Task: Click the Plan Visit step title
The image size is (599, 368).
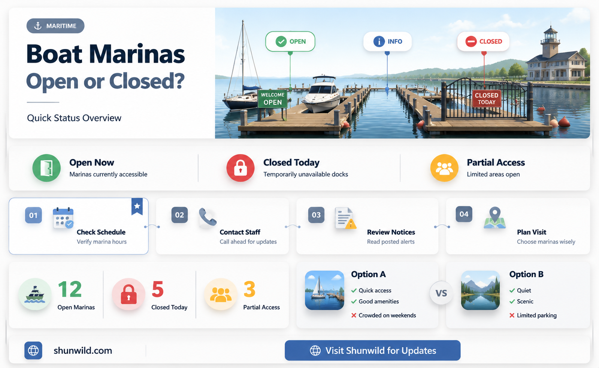Action: (x=532, y=232)
